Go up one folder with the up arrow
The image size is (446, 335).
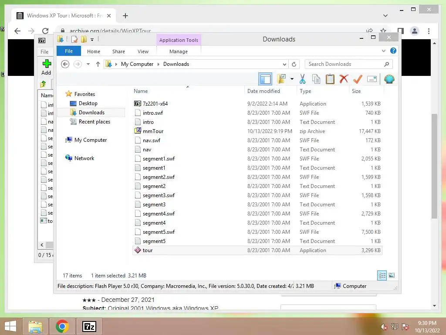click(x=98, y=64)
